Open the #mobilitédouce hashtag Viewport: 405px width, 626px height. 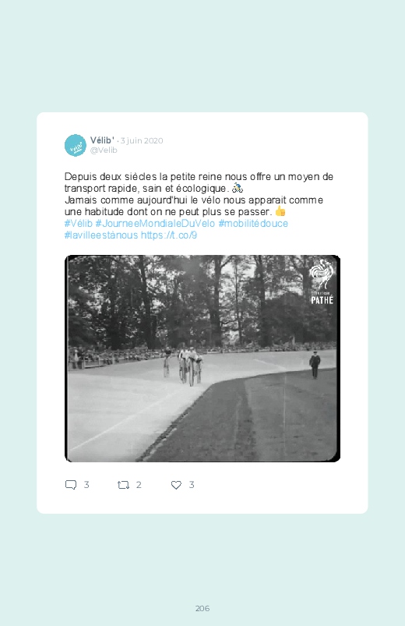pyautogui.click(x=253, y=223)
